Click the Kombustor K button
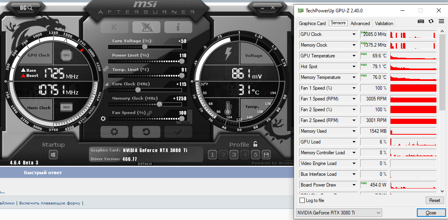The image size is (448, 220). point(114,27)
